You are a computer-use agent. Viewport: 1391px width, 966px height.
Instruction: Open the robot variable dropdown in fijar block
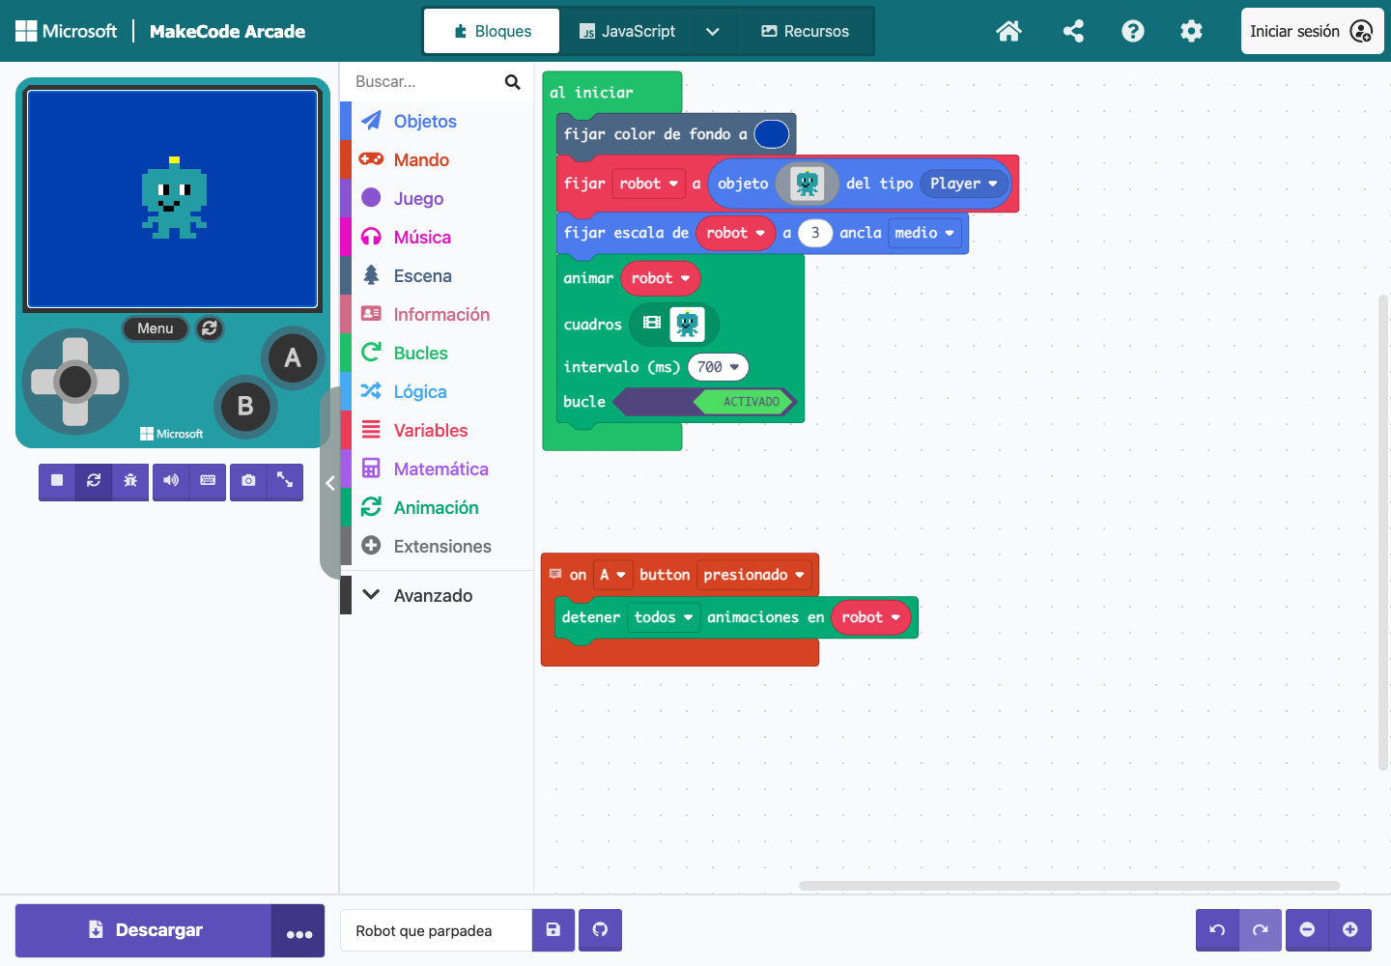(x=648, y=184)
